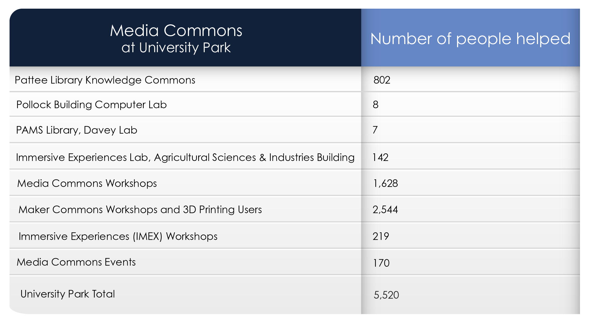Select the value 1,628
Screen dimensions: 590x327
pos(386,183)
